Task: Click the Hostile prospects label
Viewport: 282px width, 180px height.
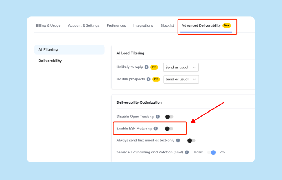Action: click(131, 79)
